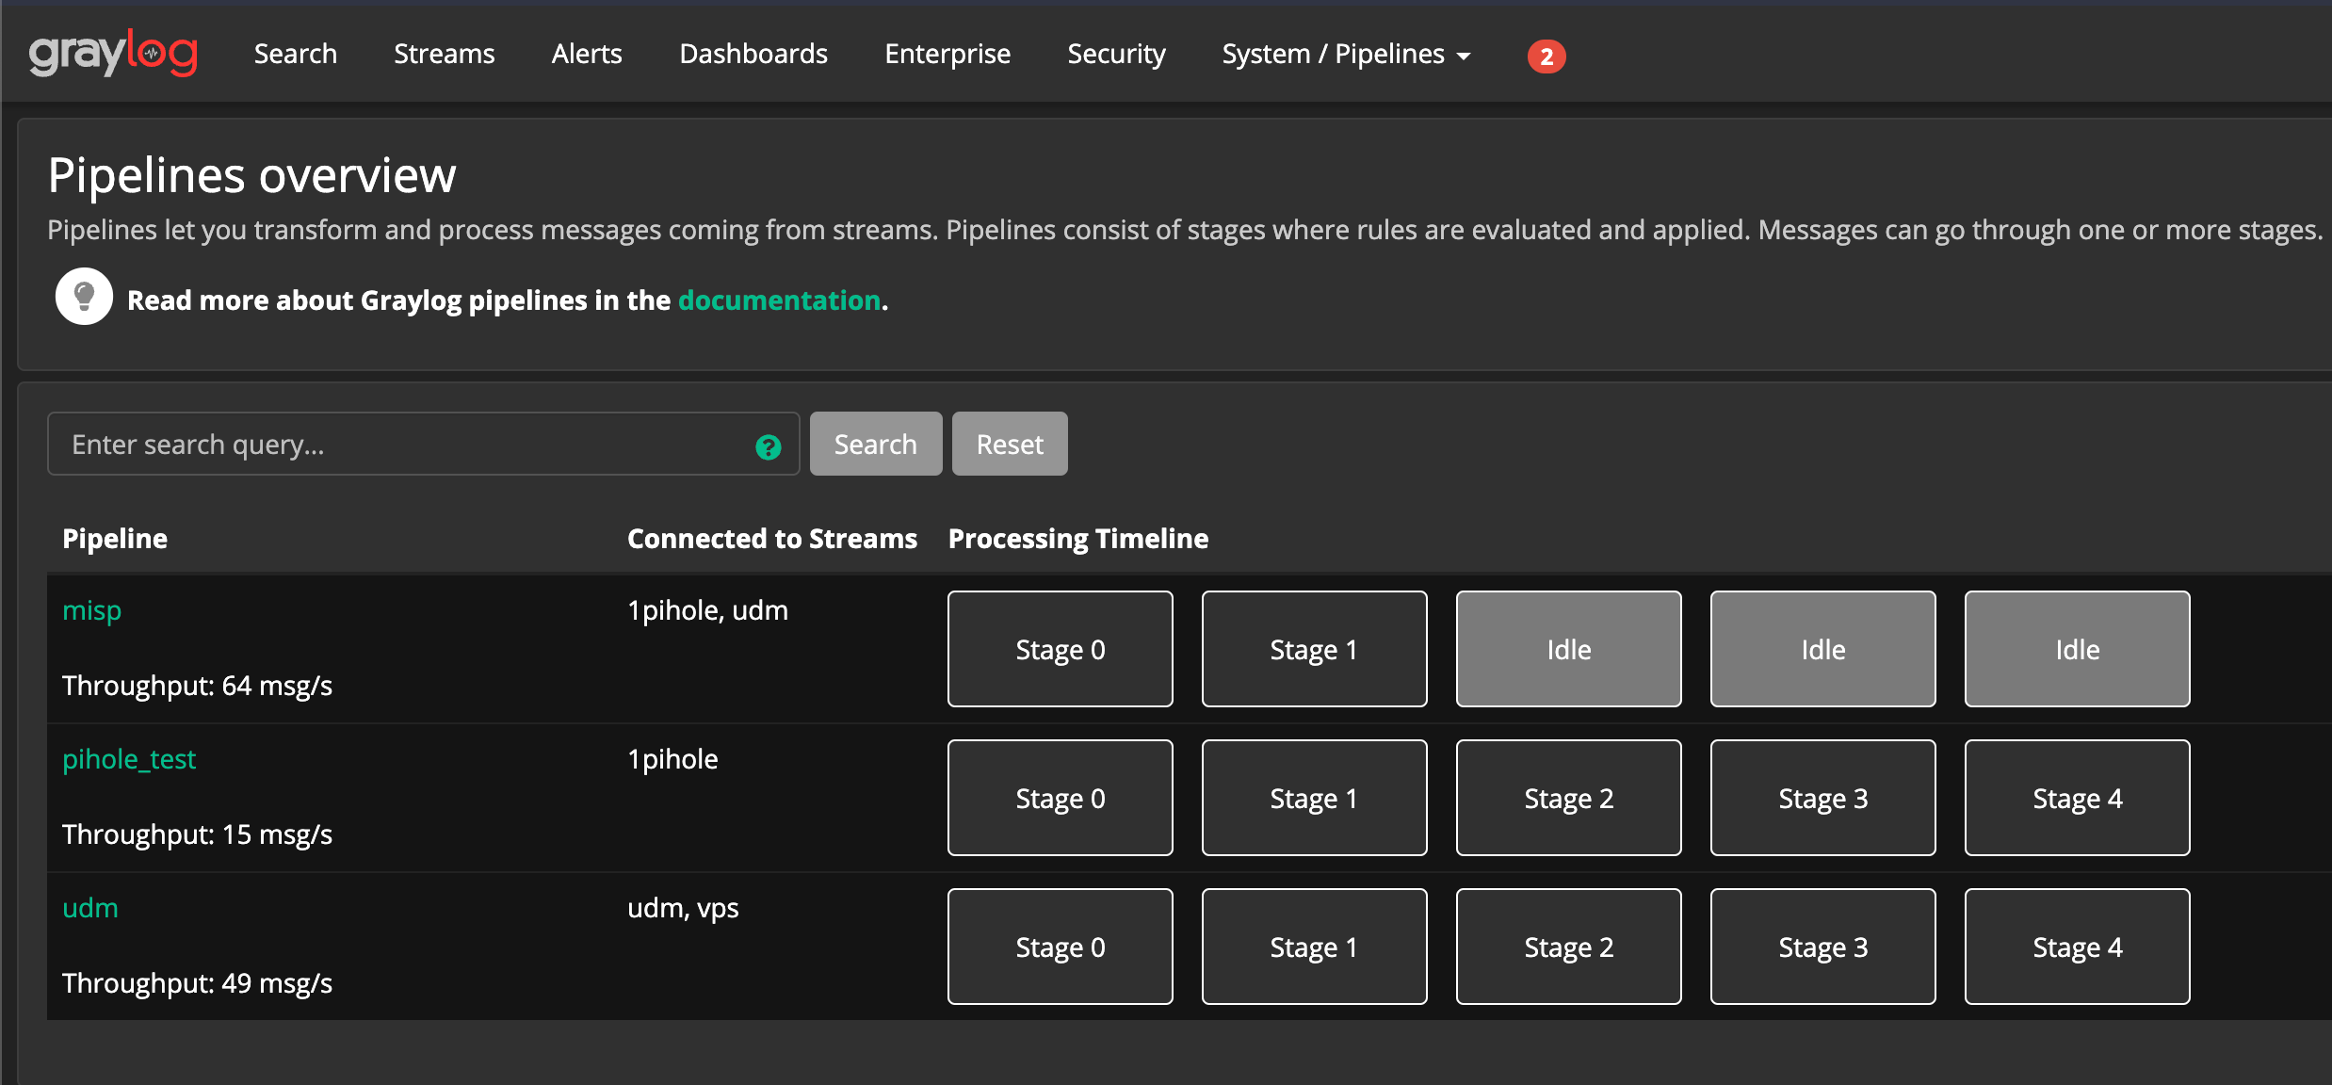Open the System / Pipelines dropdown

1345,54
